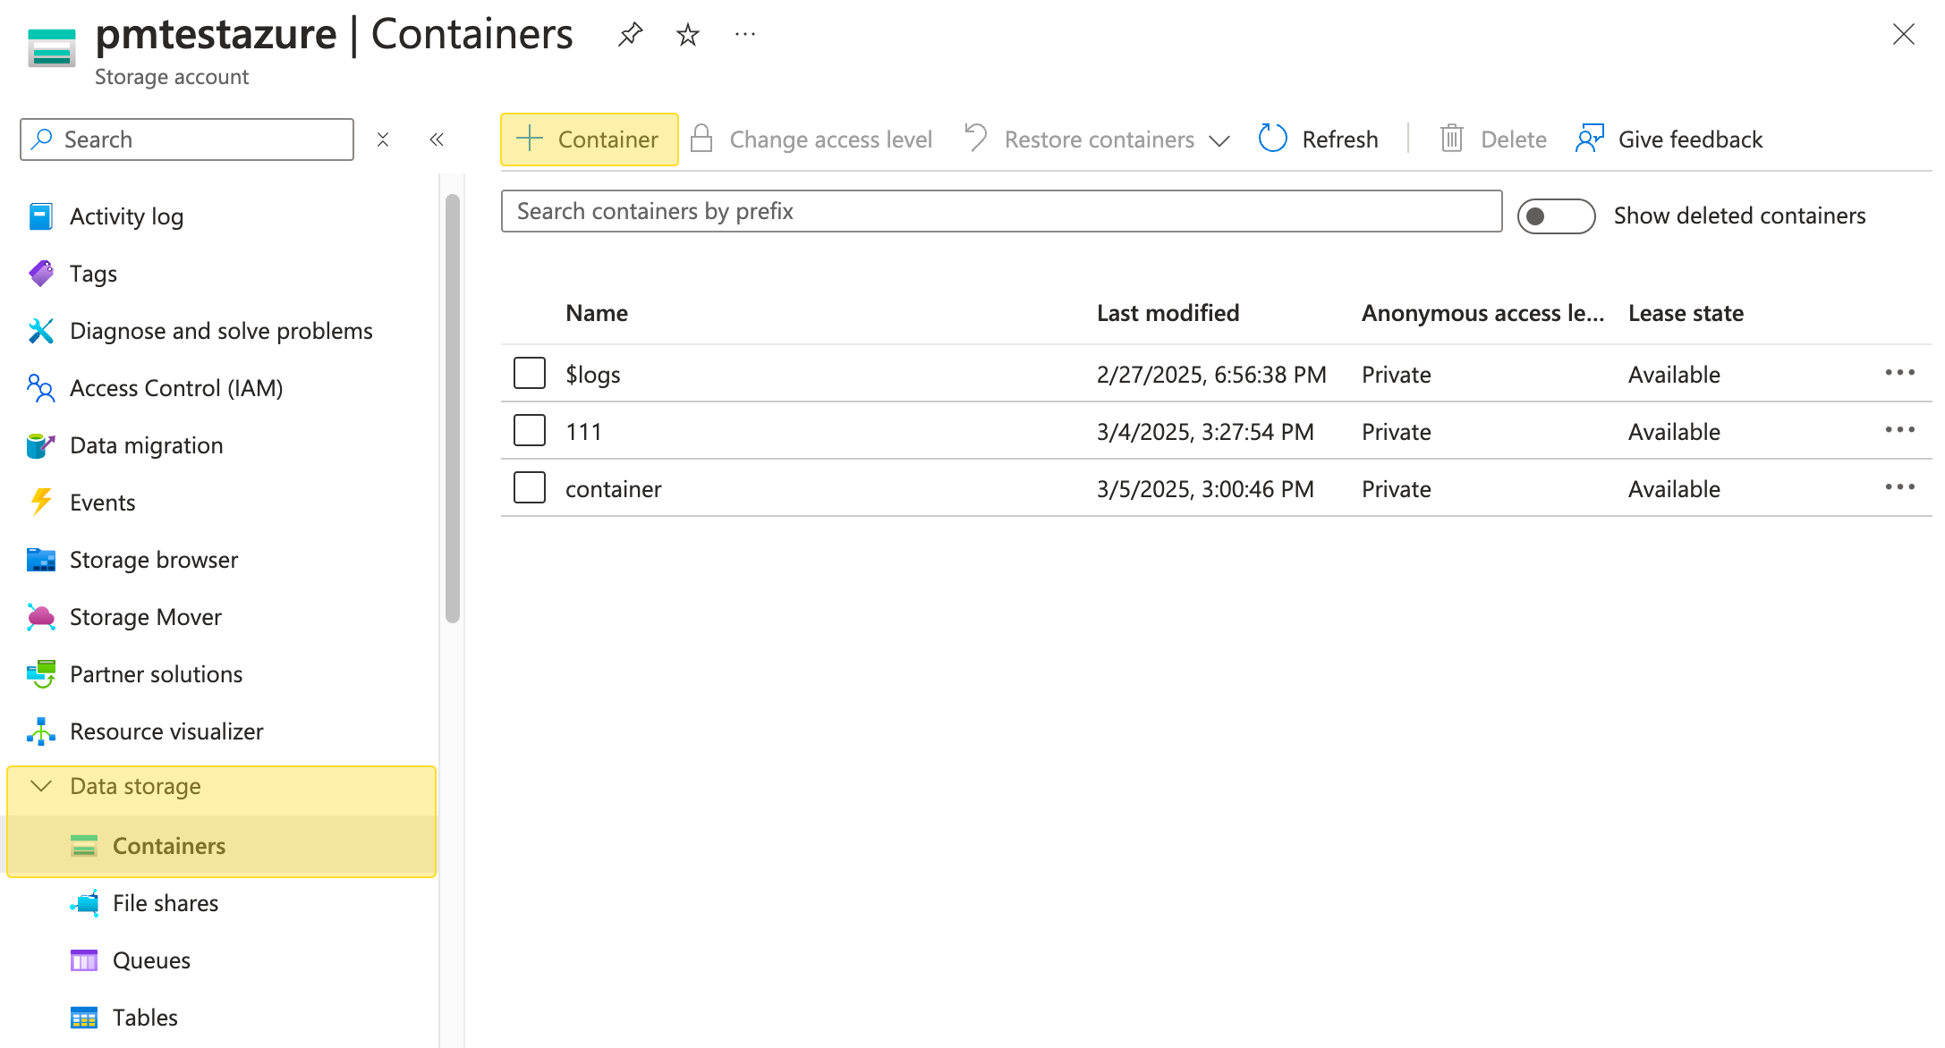1945x1048 pixels.
Task: Mark page as favorite with star icon
Action: click(x=687, y=35)
